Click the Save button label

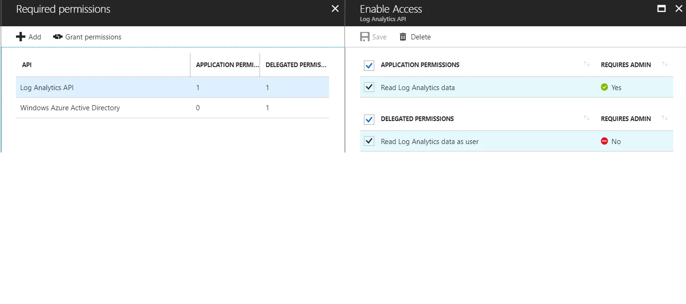[x=379, y=37]
